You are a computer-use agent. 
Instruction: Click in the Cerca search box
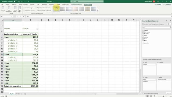coord(87,1)
